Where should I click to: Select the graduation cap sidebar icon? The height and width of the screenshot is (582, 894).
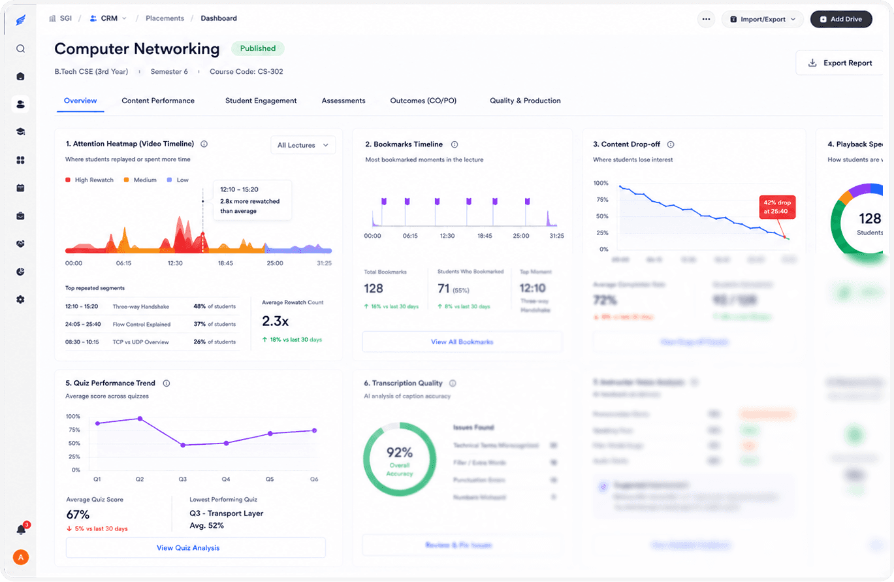point(20,131)
